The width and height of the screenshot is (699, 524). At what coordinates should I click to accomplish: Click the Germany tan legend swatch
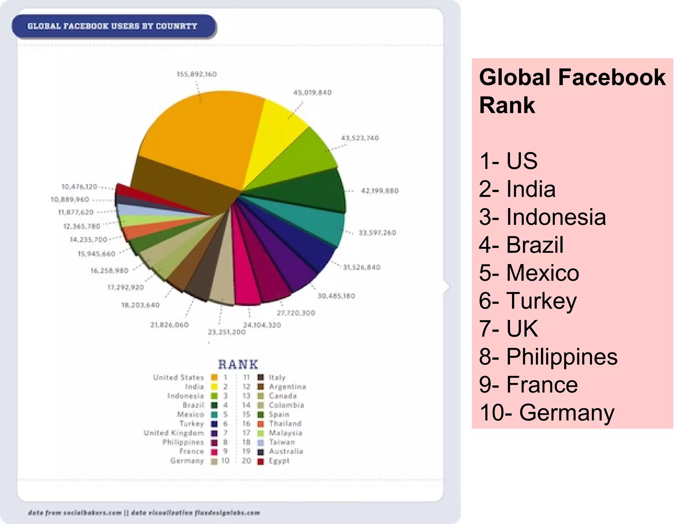(x=214, y=461)
